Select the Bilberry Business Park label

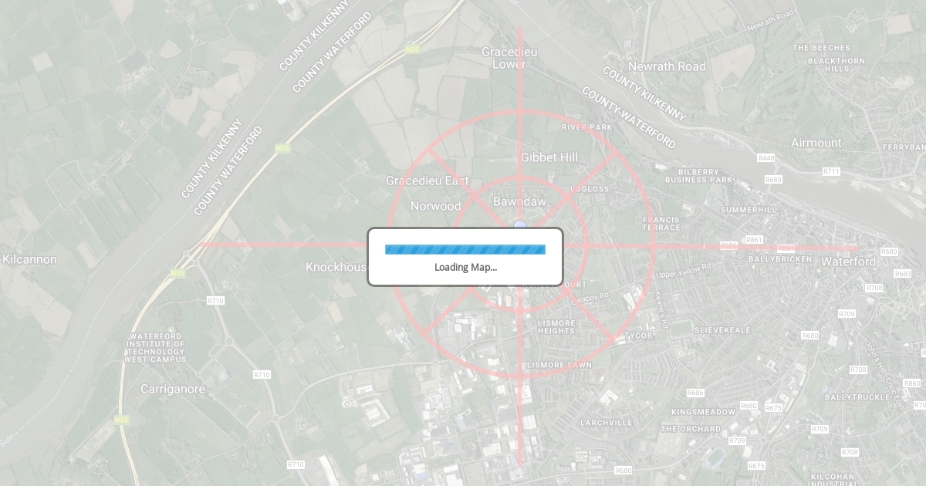(x=699, y=175)
